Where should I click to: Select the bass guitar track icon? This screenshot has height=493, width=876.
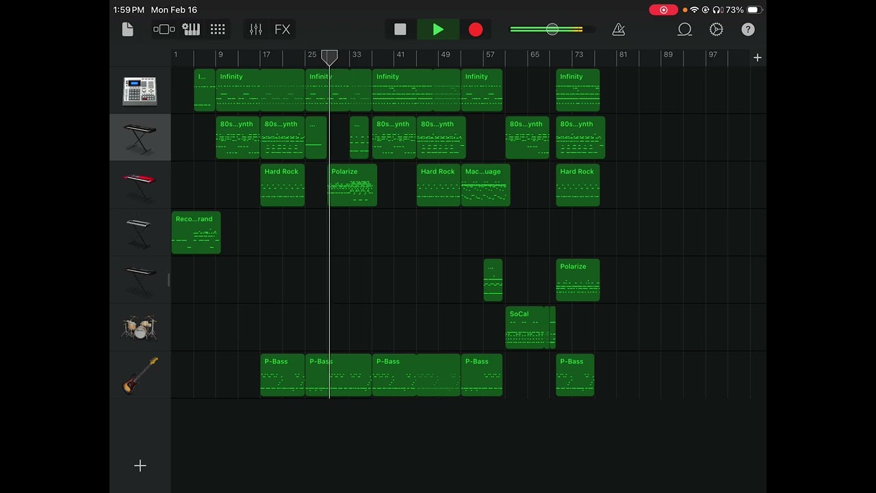[140, 375]
